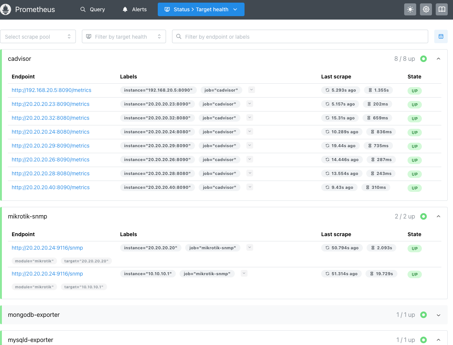Viewport: 453px width, 345px height.
Task: Open snmp endpoint link for instance 20.20.20.20
Action: click(47, 248)
